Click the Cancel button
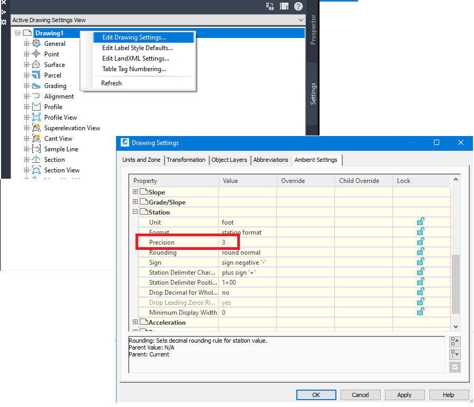Viewport: 474px width, 407px height. [x=360, y=395]
